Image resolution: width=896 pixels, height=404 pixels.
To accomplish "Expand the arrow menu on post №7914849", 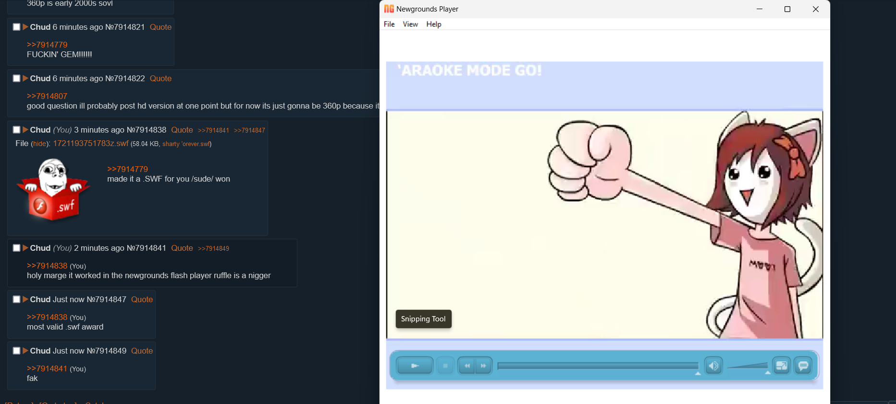I will 25,351.
